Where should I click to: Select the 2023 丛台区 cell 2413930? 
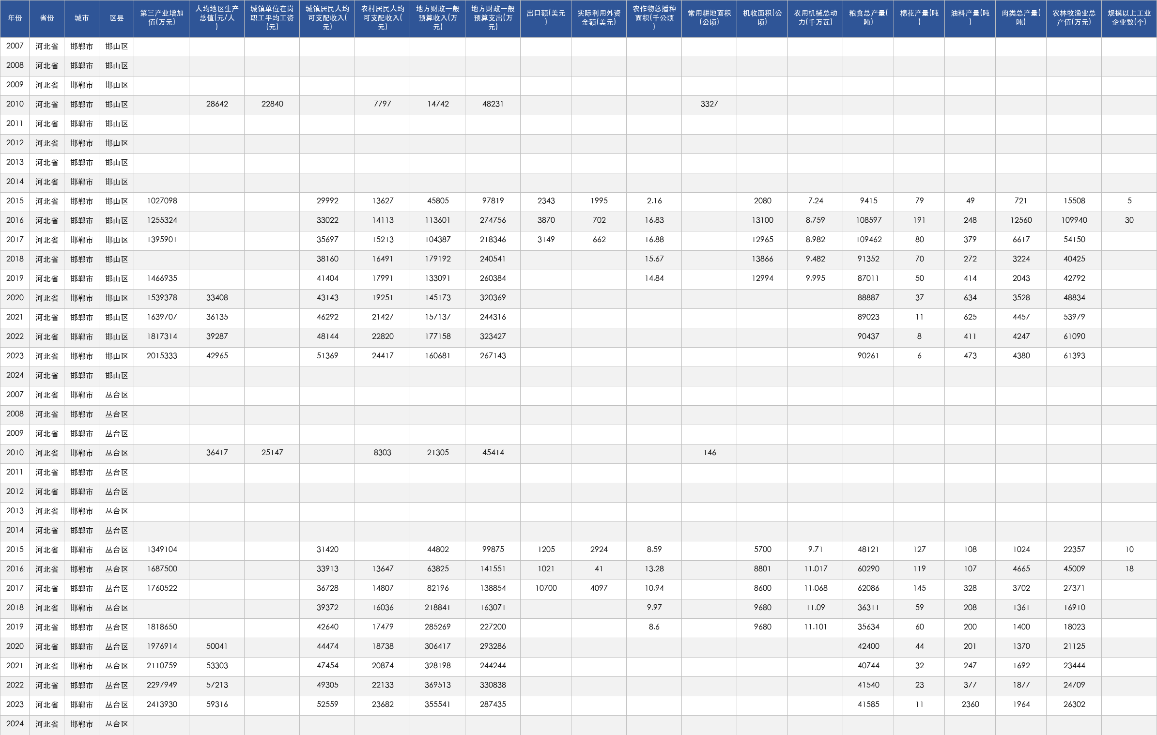coord(162,704)
